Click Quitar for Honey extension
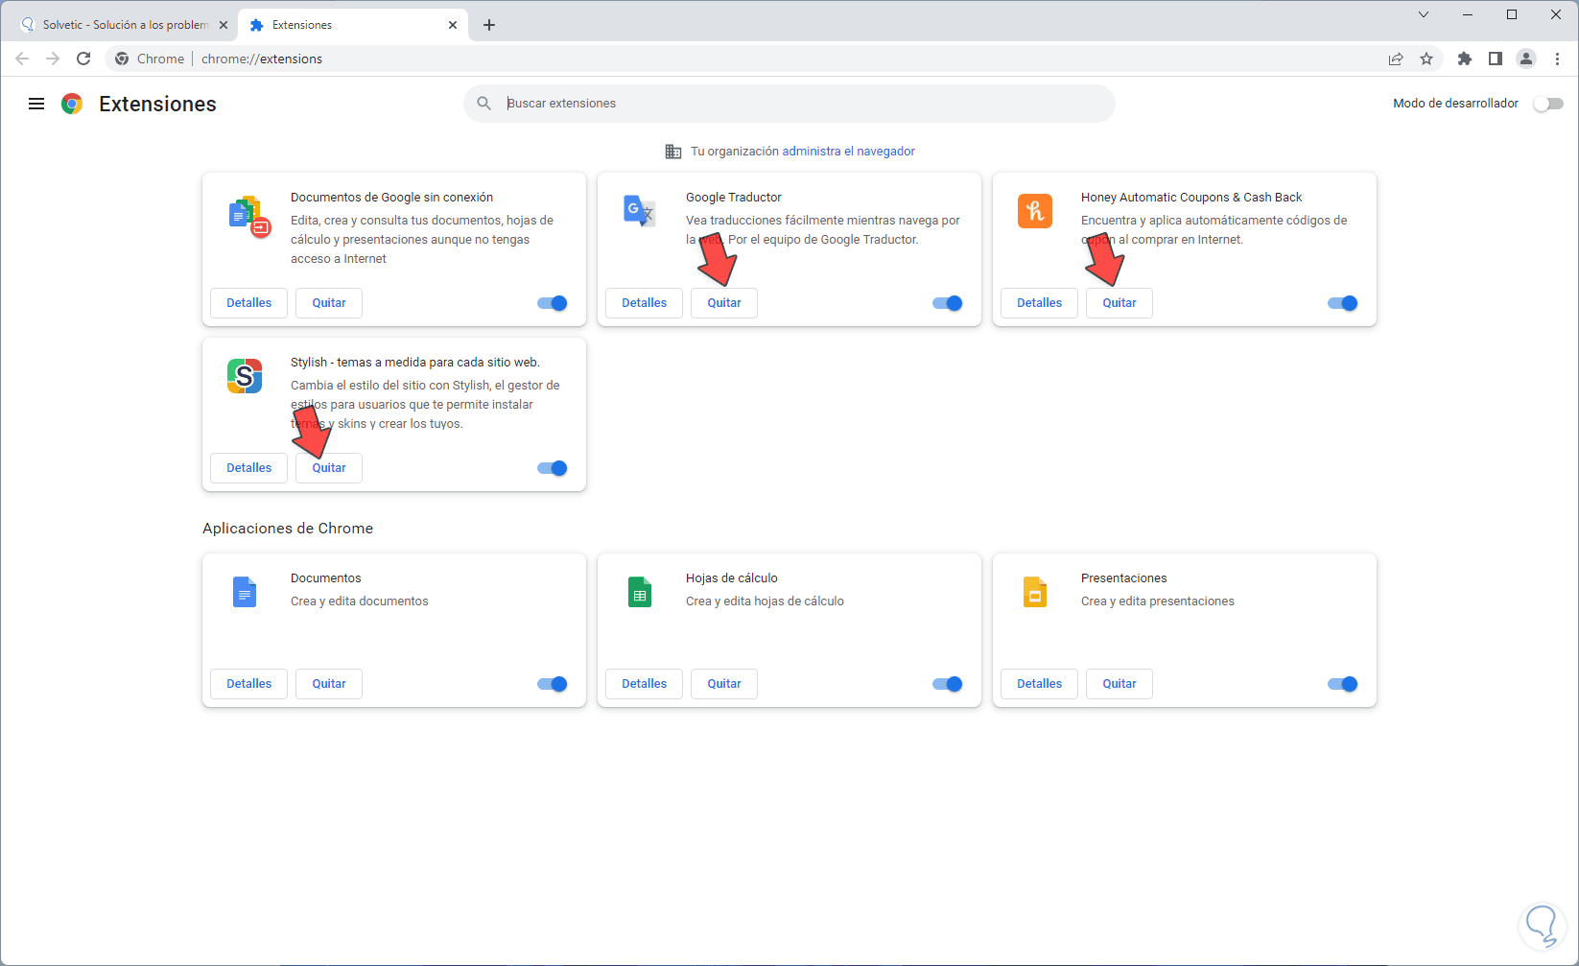This screenshot has width=1579, height=966. (1119, 303)
